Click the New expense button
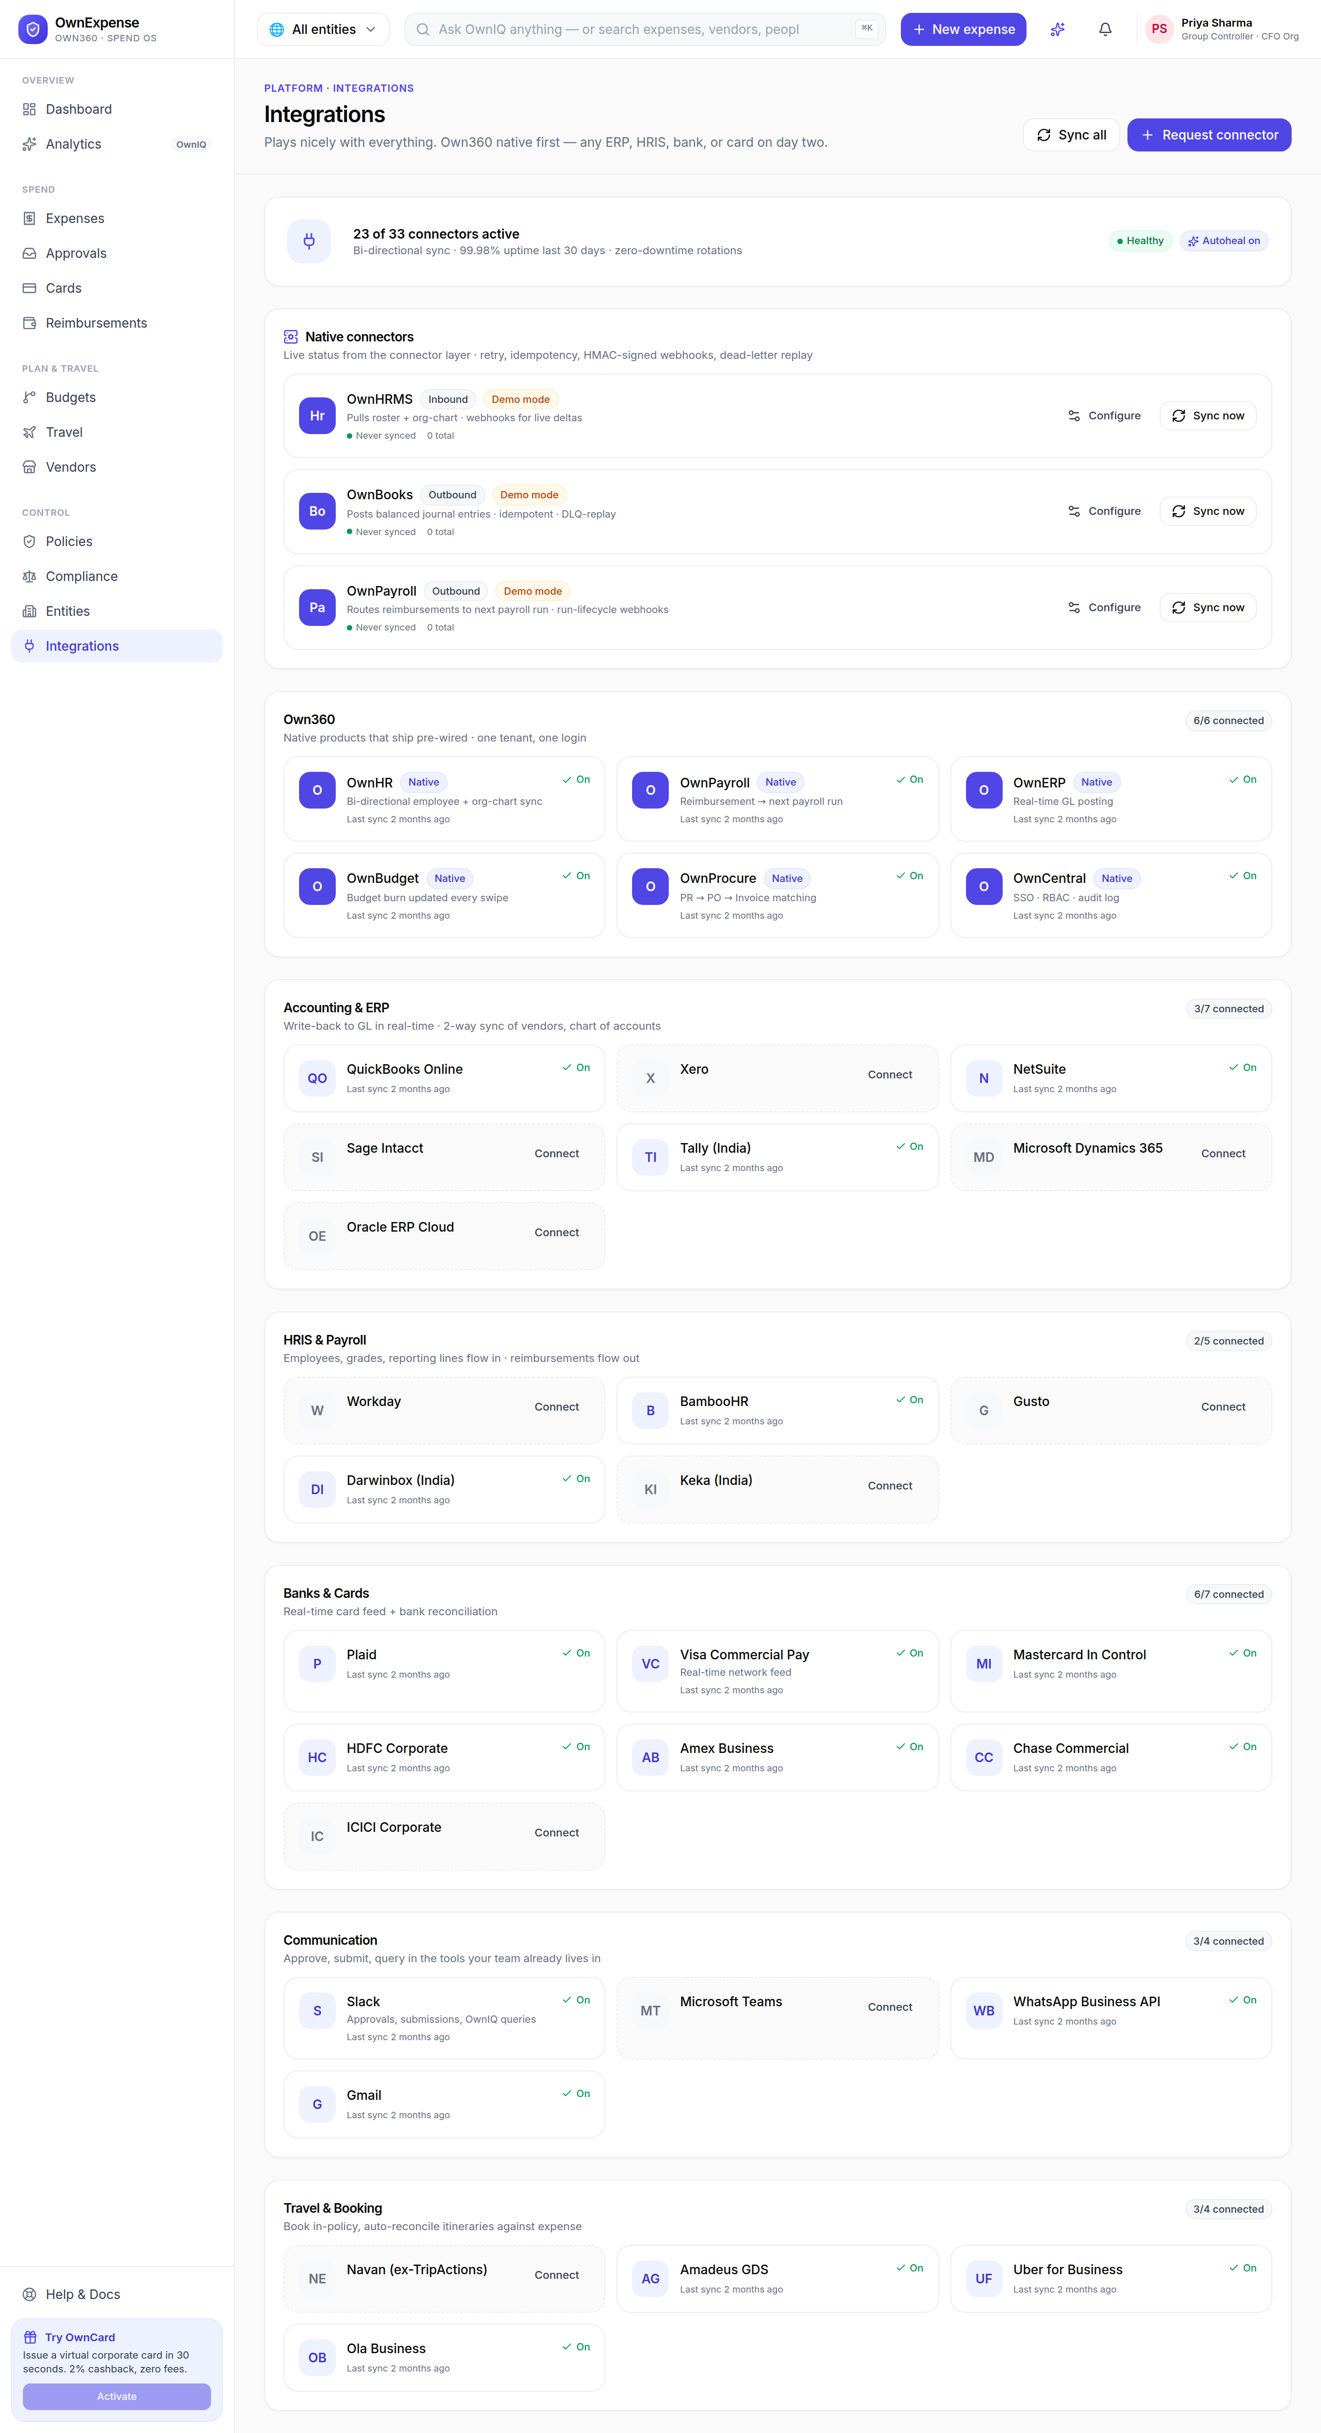The width and height of the screenshot is (1321, 2433). point(963,29)
